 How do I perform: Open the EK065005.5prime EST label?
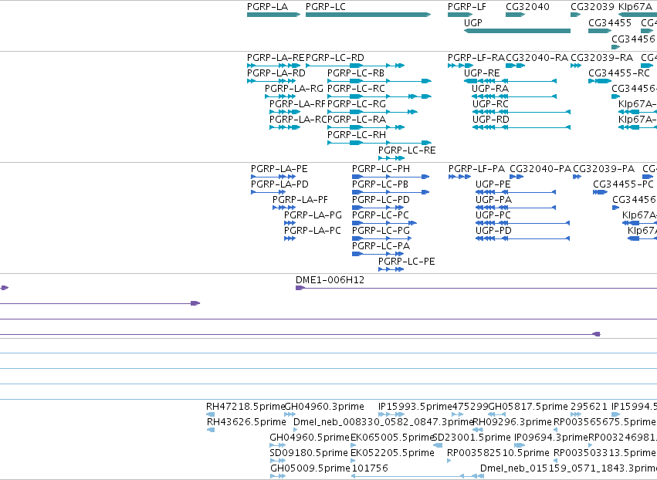(x=391, y=438)
